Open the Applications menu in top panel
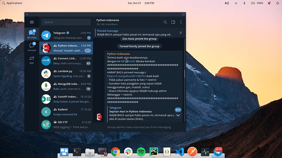This screenshot has height=158, width=282. [x=12, y=3]
